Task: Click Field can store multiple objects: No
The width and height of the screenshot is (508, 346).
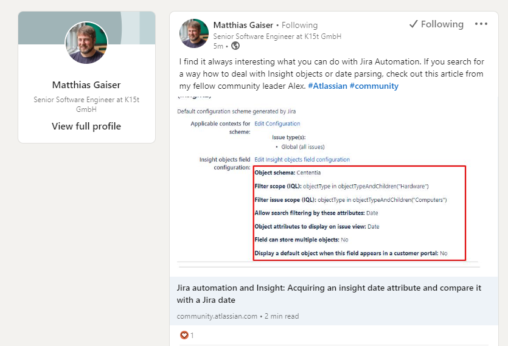Action: (x=301, y=240)
